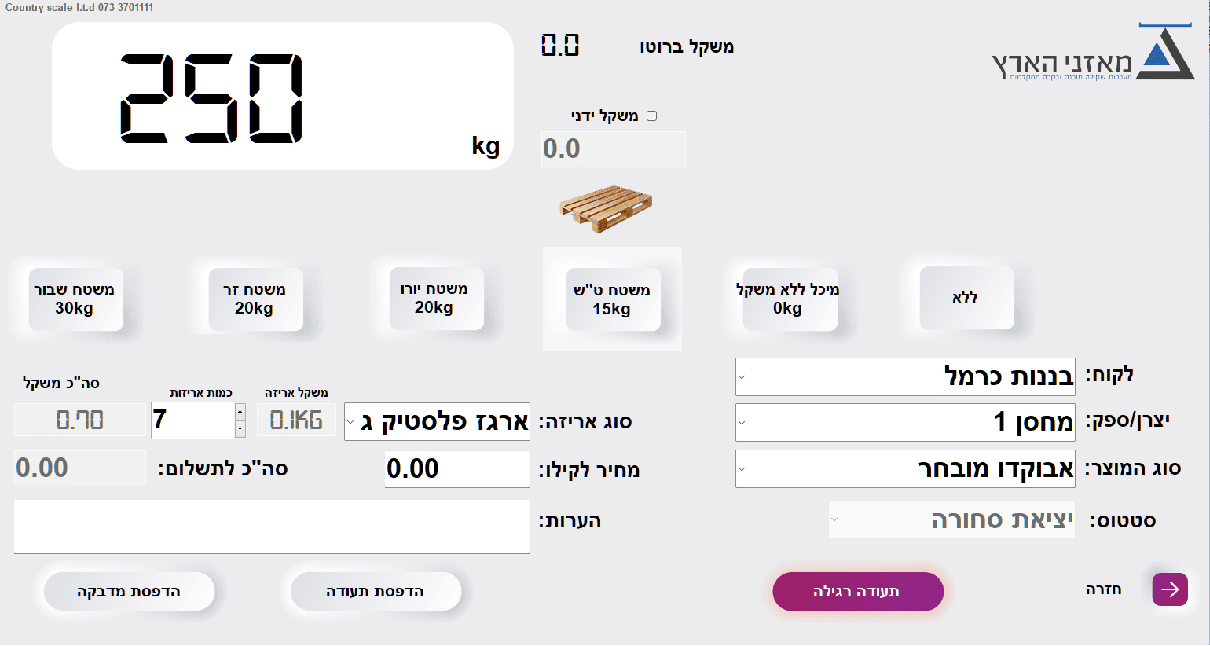Click the הדפסת תעודה button
Viewport: 1210px width, 646px height.
click(x=376, y=591)
